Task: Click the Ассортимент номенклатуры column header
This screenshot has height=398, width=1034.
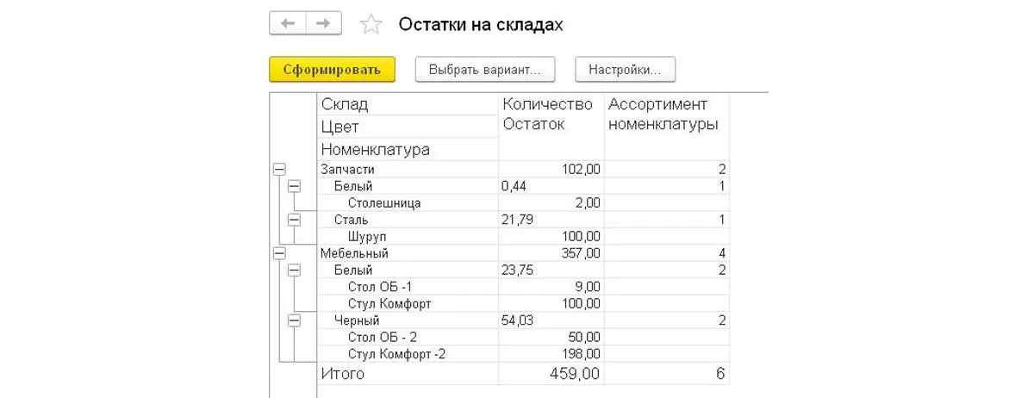Action: [663, 115]
